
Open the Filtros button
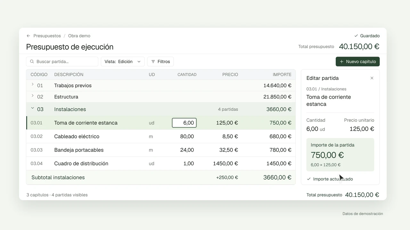tap(160, 62)
